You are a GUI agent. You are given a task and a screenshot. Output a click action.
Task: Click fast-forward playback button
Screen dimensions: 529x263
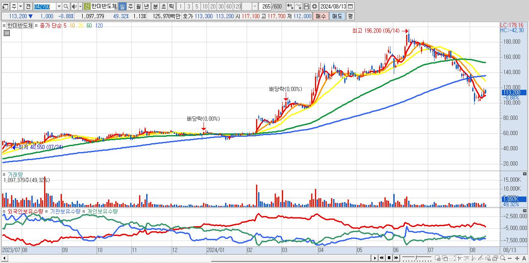(396, 258)
